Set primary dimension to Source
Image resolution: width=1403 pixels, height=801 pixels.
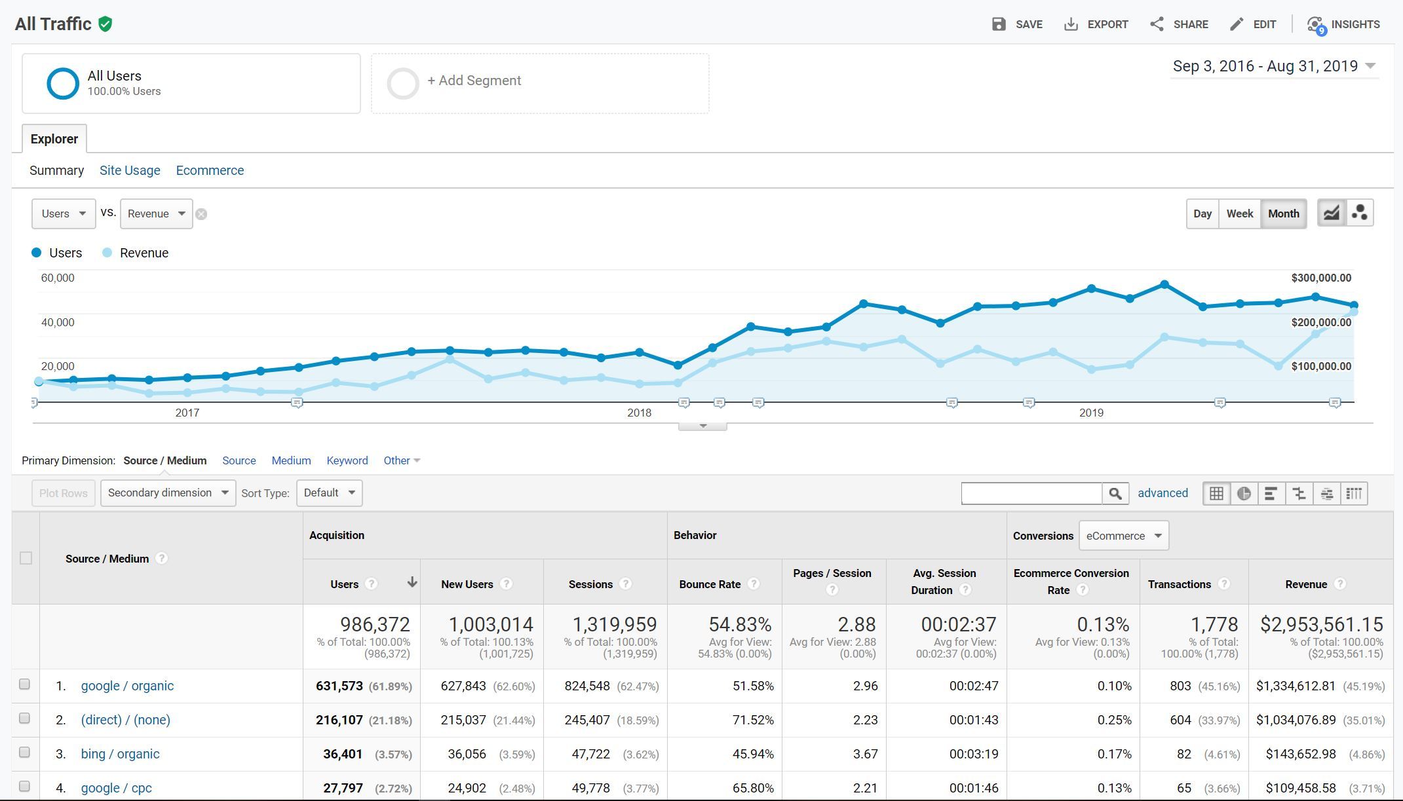(x=239, y=460)
